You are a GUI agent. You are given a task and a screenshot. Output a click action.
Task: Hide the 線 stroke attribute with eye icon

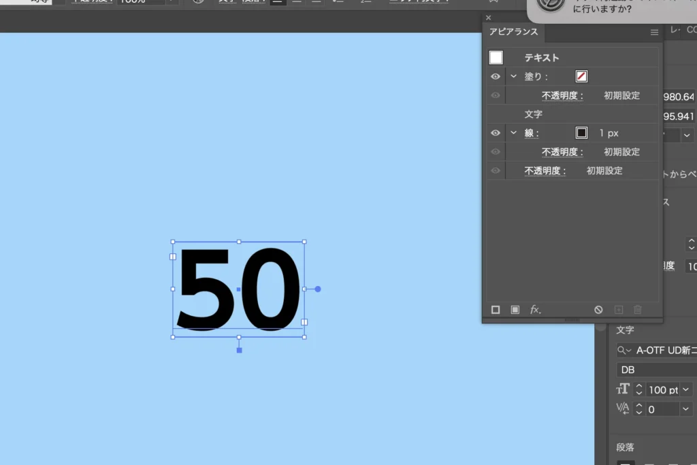click(496, 133)
